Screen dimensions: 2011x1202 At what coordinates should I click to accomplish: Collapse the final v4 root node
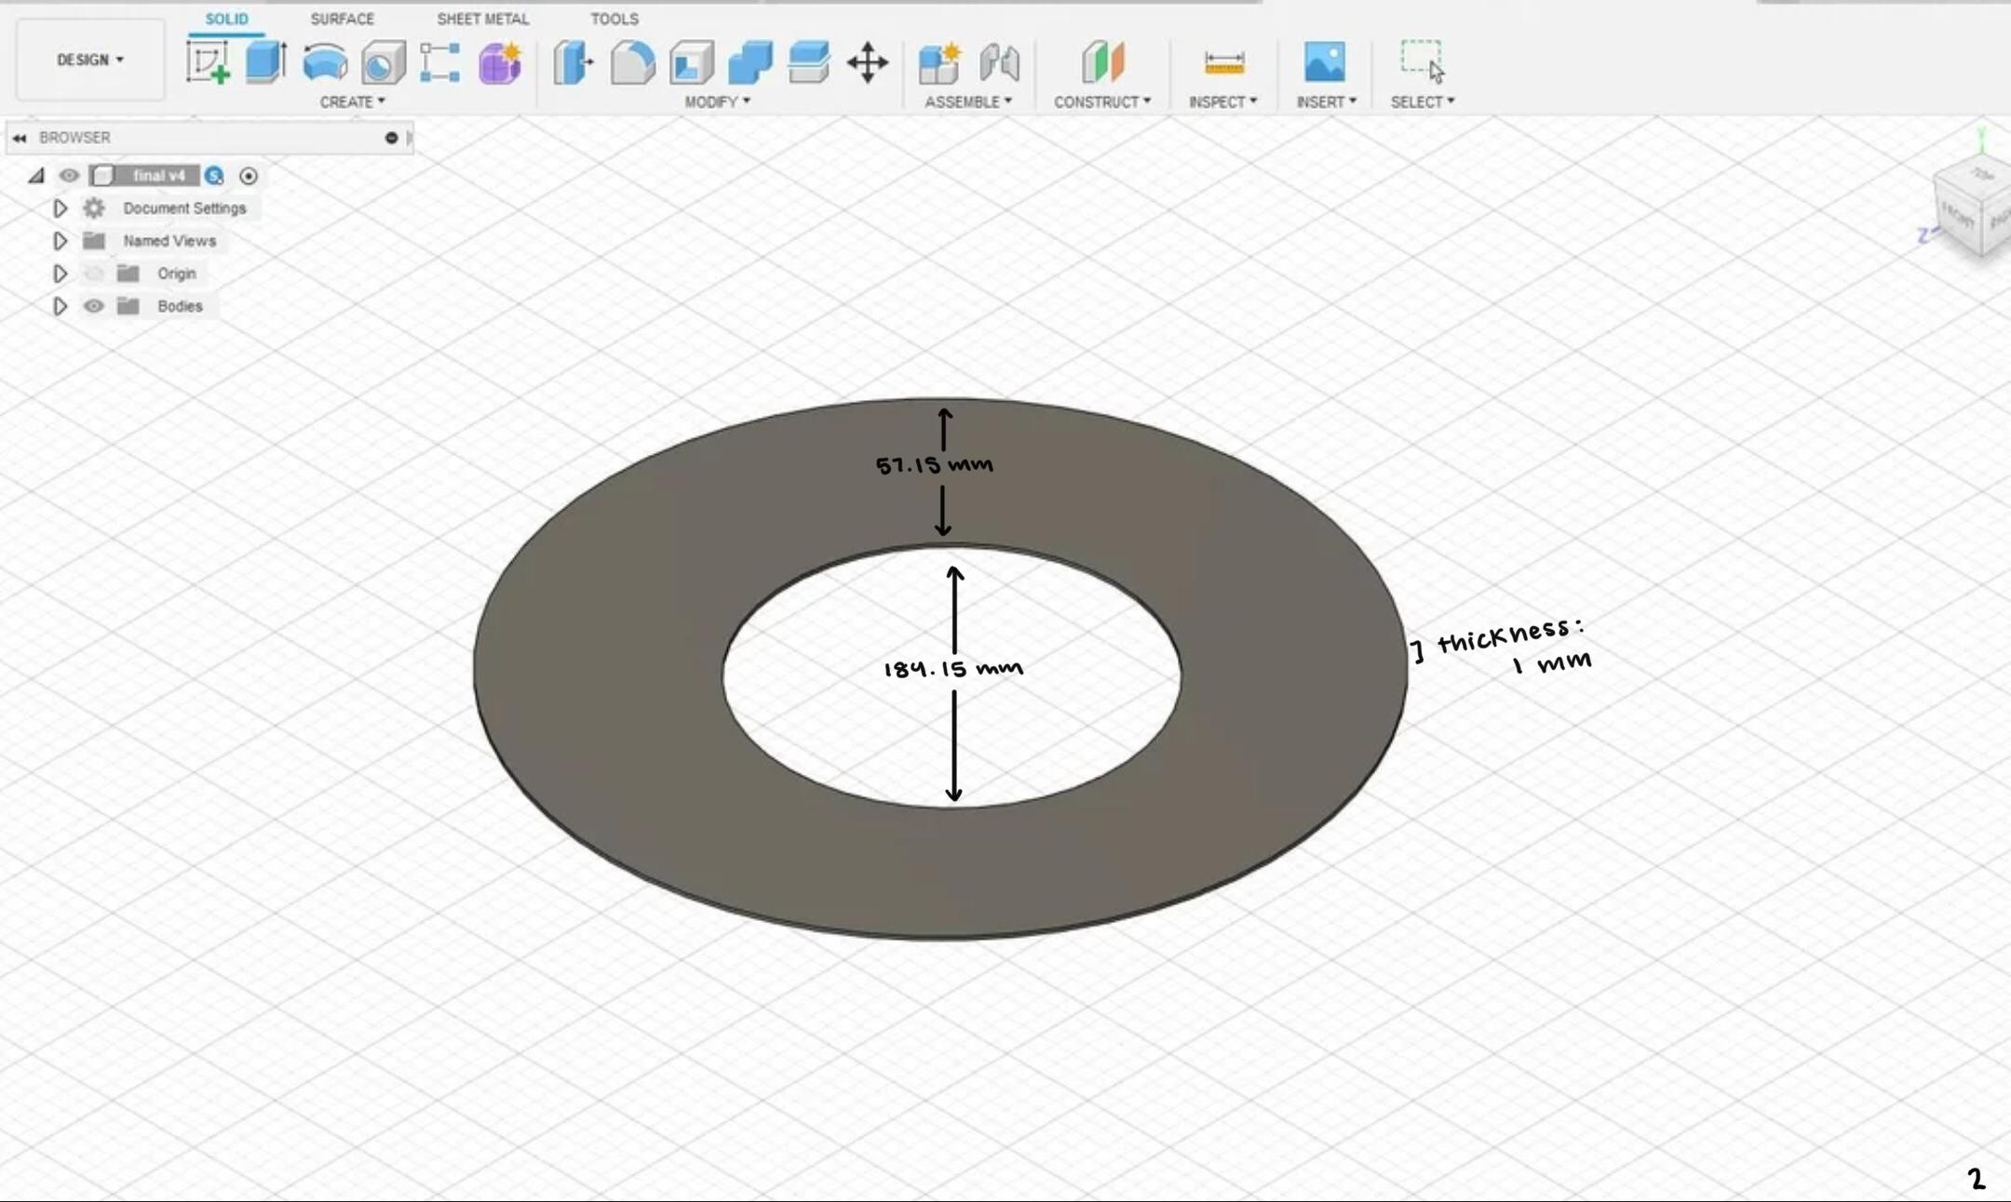(36, 176)
